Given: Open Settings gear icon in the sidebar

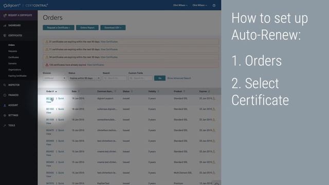Looking at the screenshot, I should coord(5,115).
